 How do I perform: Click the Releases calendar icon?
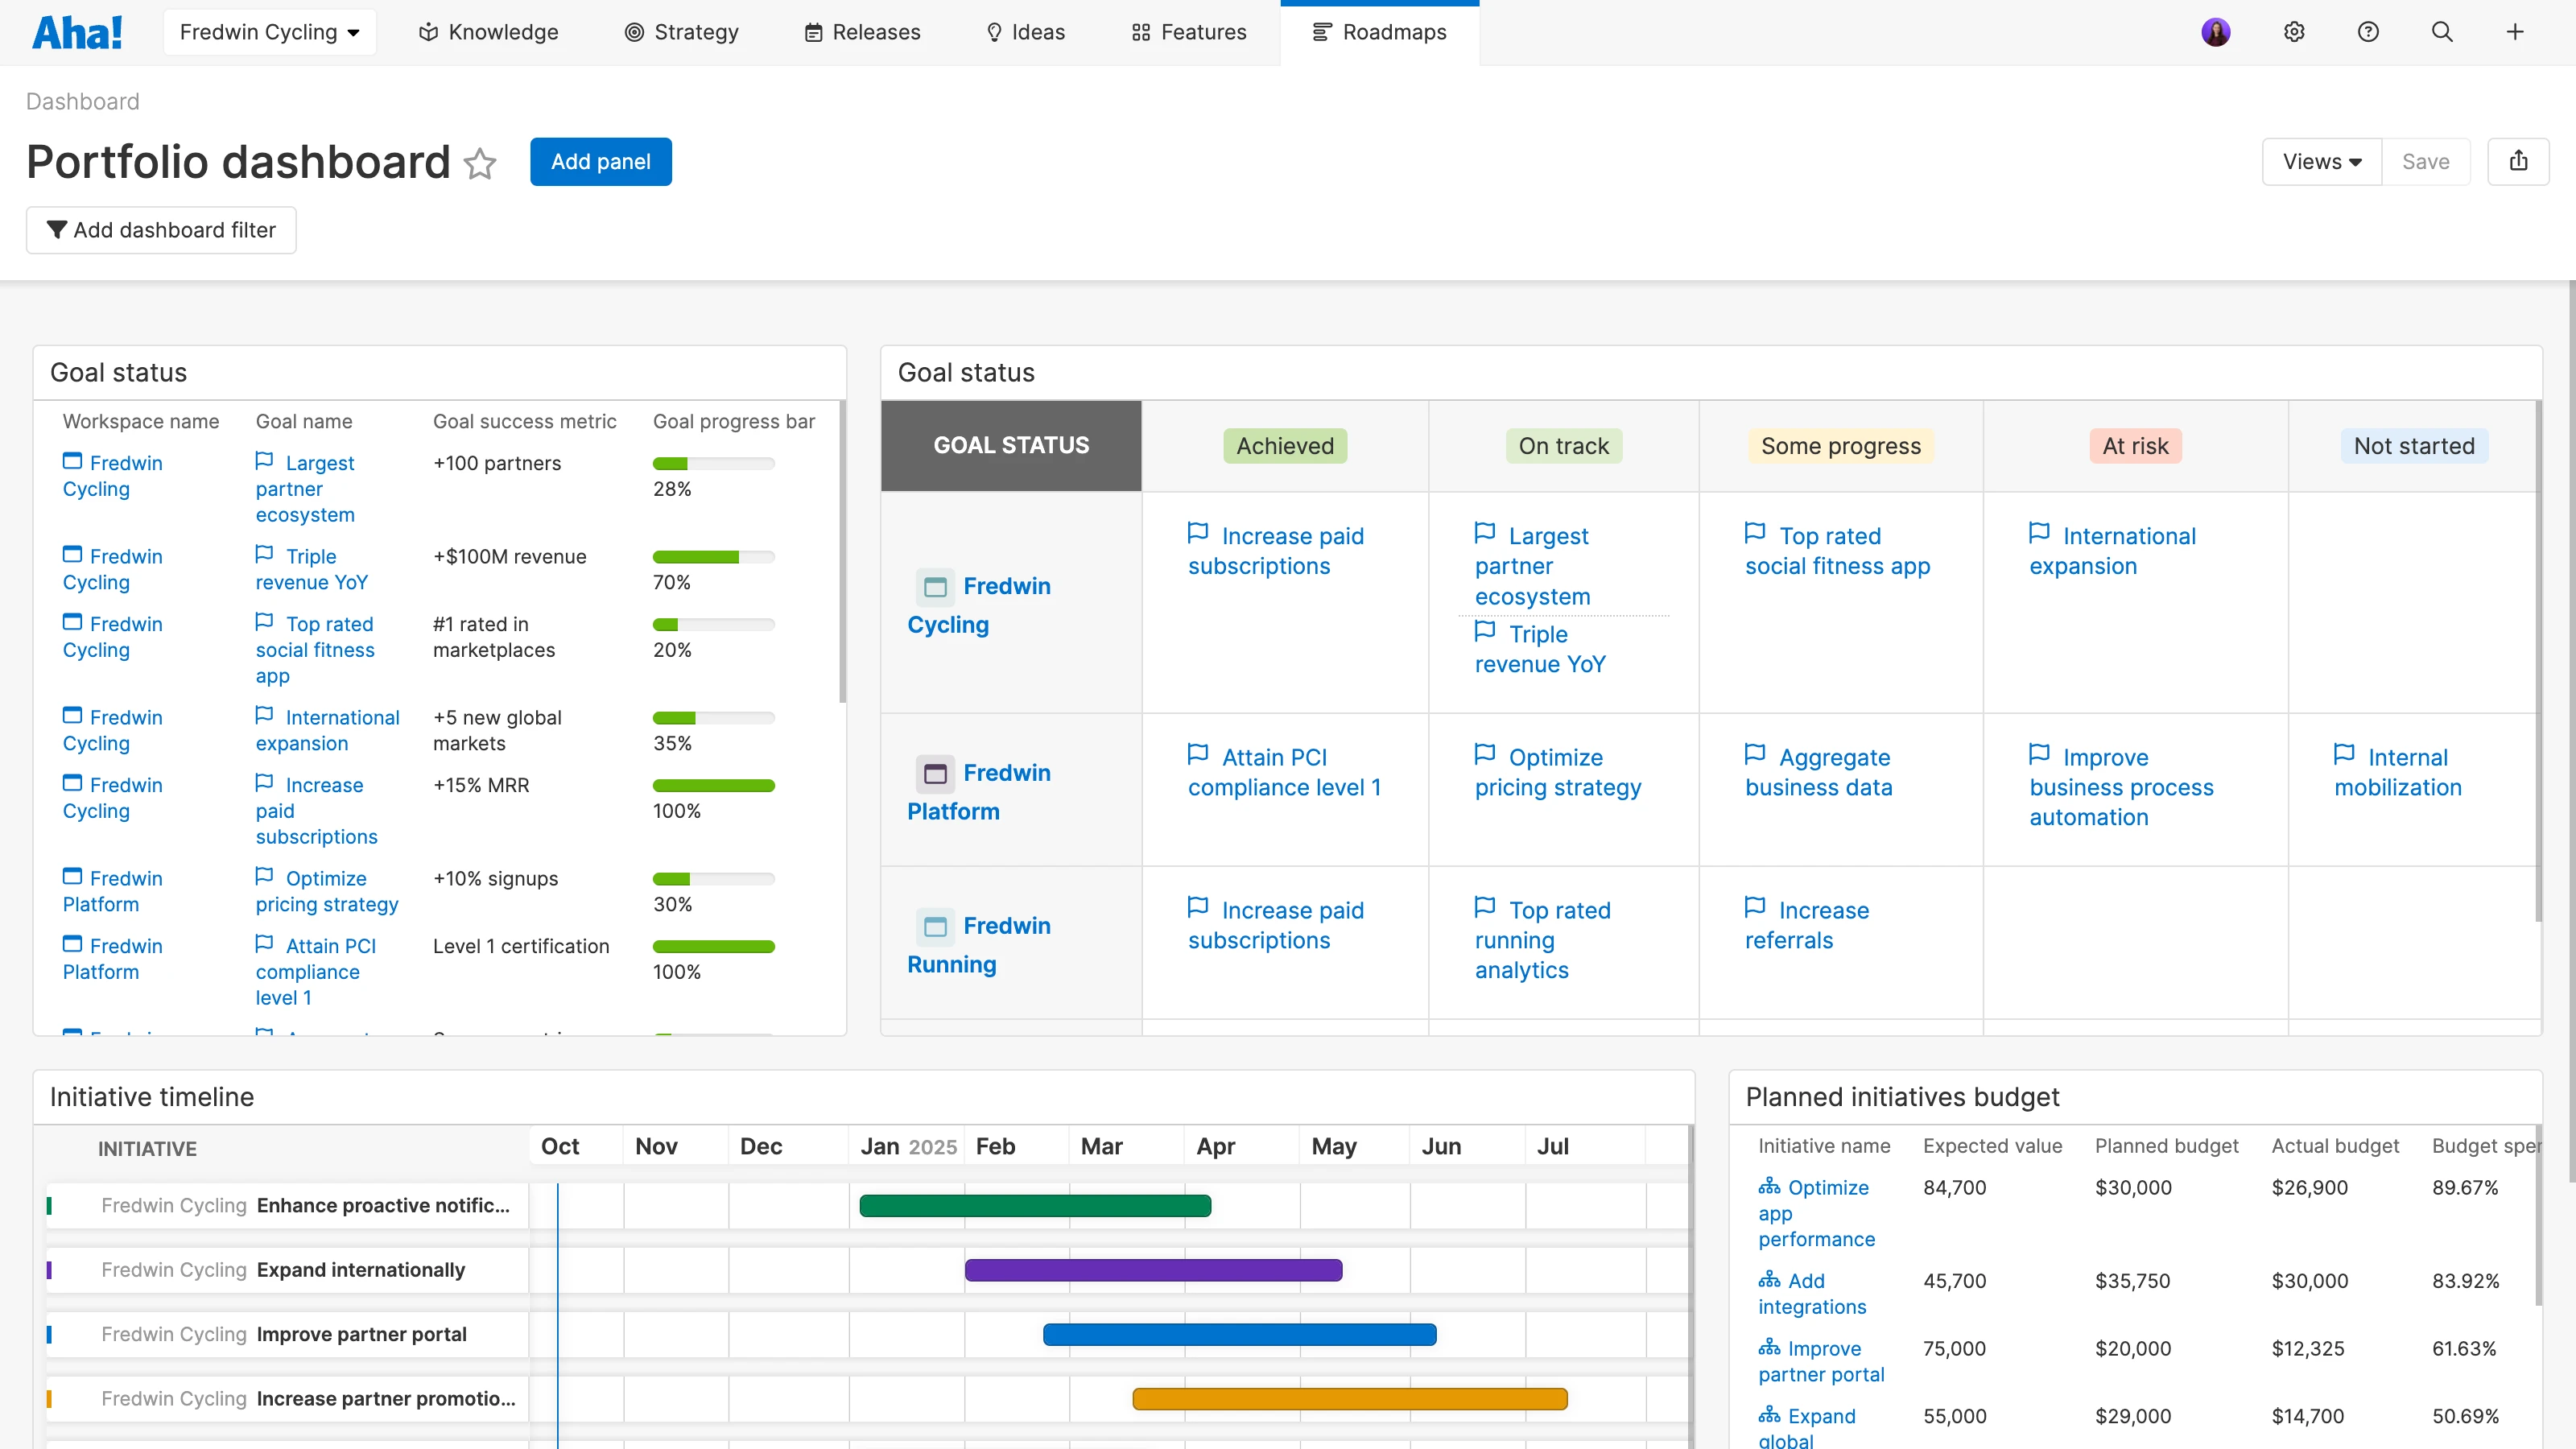(x=813, y=32)
